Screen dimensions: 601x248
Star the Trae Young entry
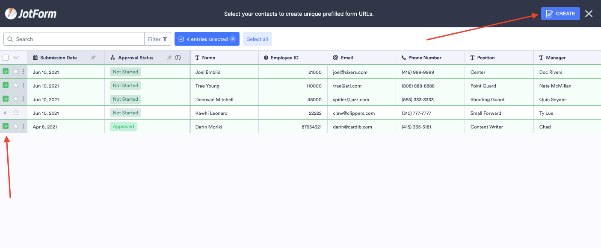(16, 85)
